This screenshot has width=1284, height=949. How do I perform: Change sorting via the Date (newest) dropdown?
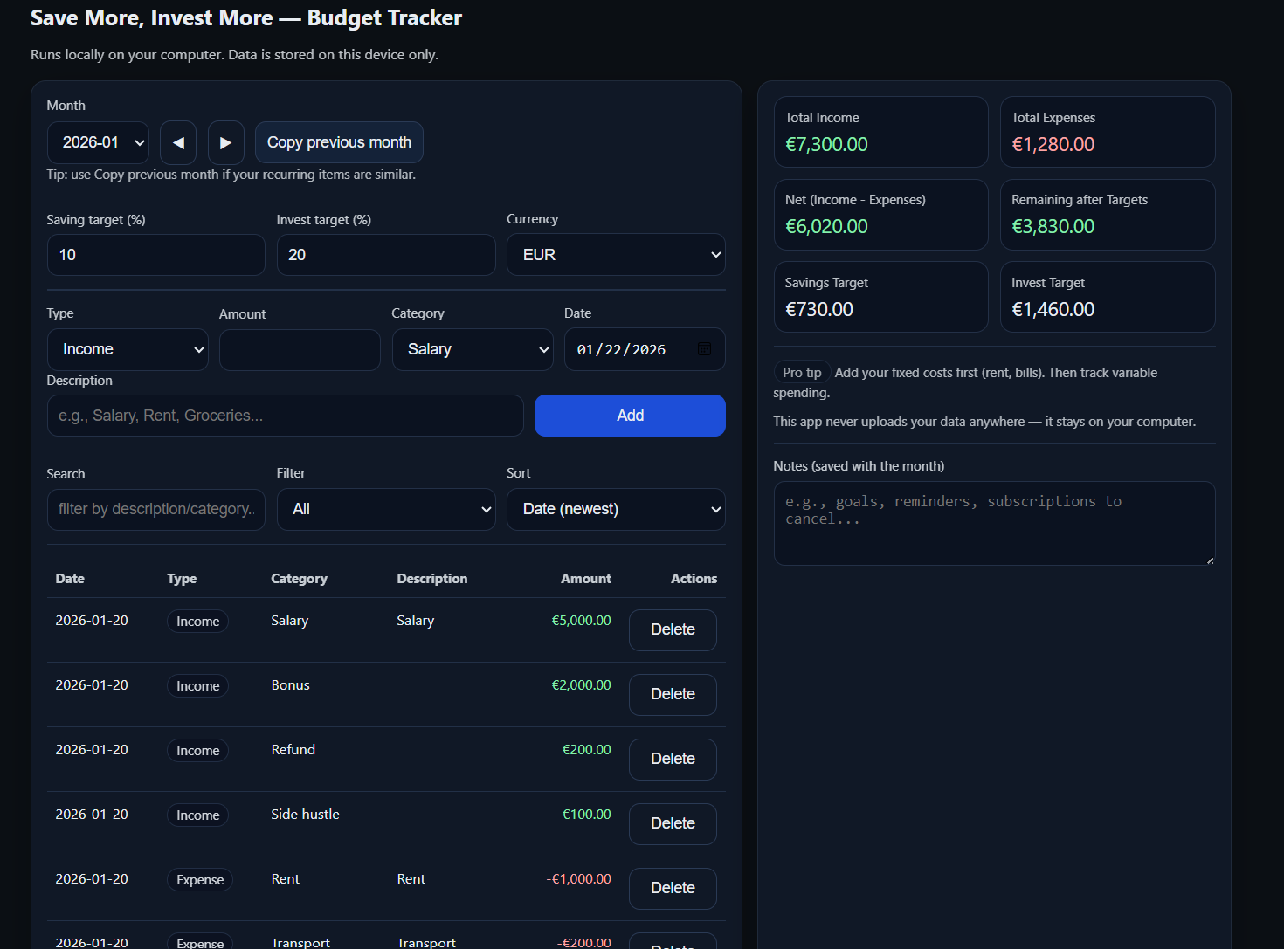pyautogui.click(x=616, y=509)
